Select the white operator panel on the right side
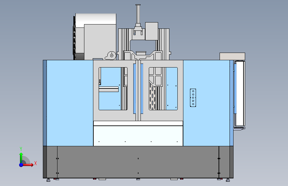This screenshot has height=186, width=288. (240, 93)
